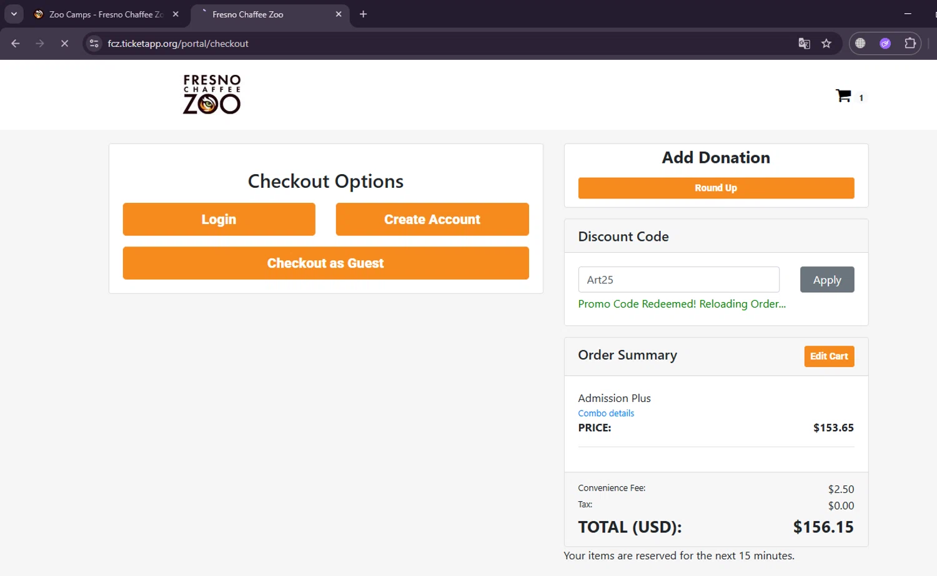Viewport: 937px width, 576px height.
Task: Open the shopping cart icon
Action: tap(843, 95)
